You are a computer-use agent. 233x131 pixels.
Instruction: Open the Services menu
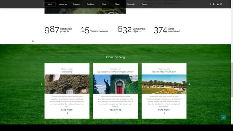click(x=77, y=4)
